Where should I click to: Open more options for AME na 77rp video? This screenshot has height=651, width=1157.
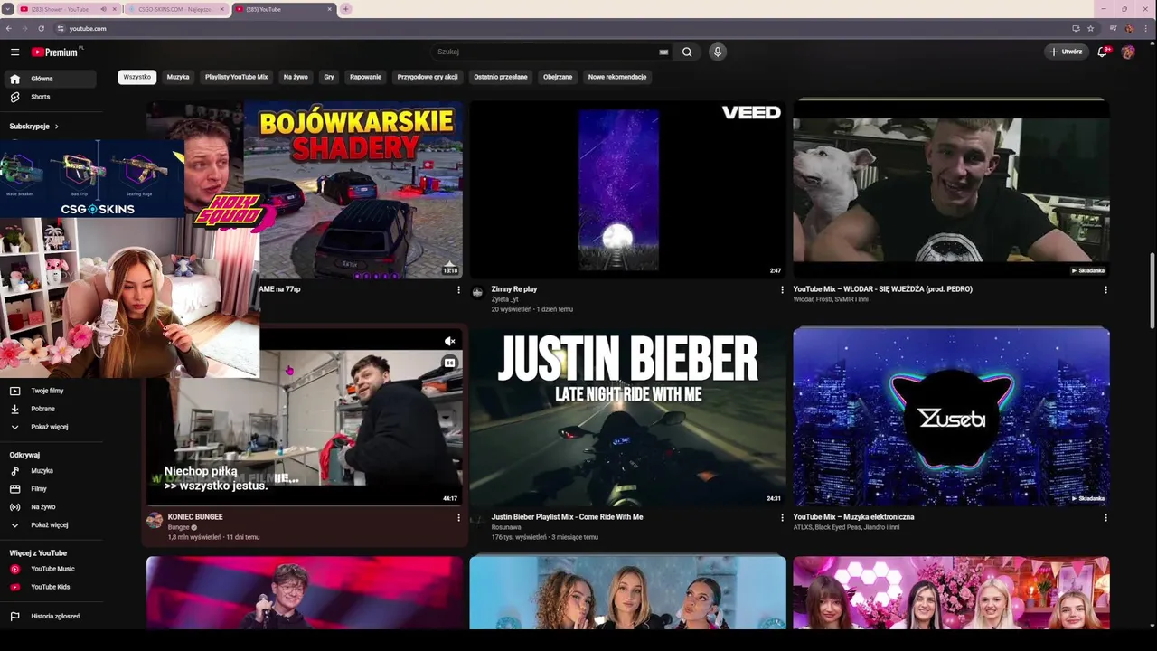tap(458, 289)
